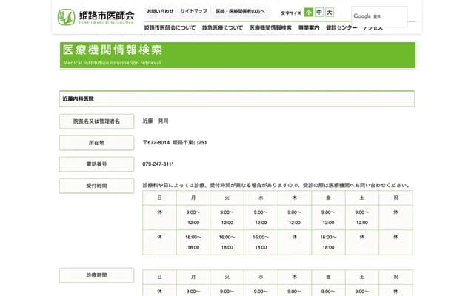Click the 所在地 label box
The width and height of the screenshot is (474, 296).
click(96, 143)
